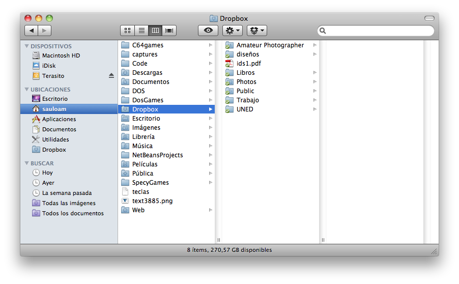The image size is (459, 284).
Task: Select the highlighted Dropbox folder row
Action: coord(166,109)
